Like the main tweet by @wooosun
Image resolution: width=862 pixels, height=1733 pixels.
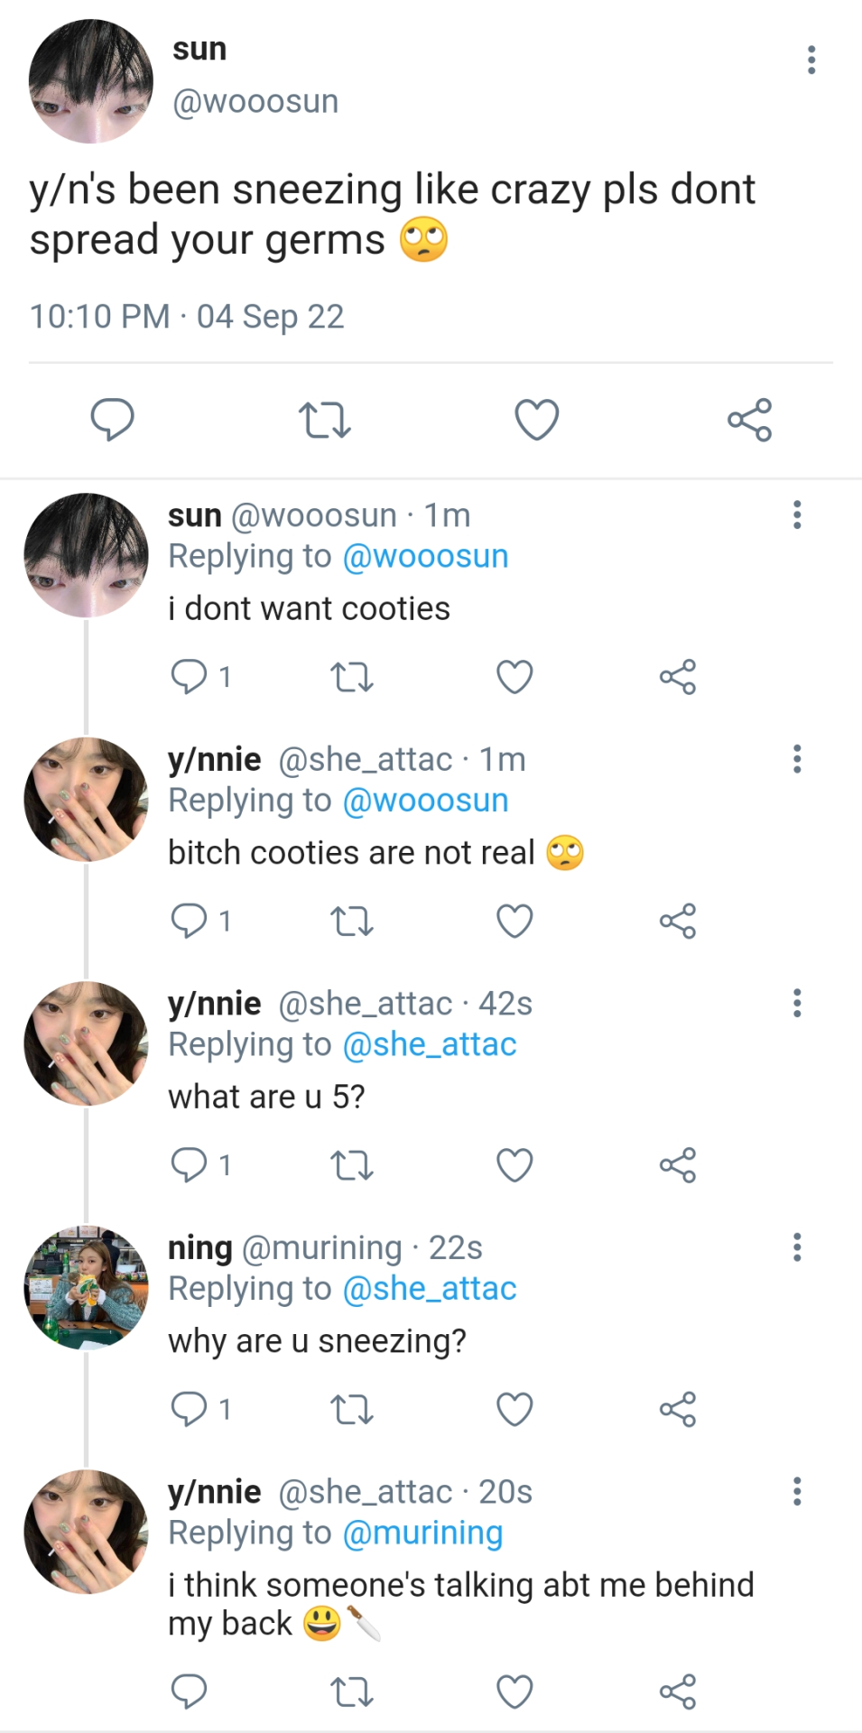tap(537, 420)
